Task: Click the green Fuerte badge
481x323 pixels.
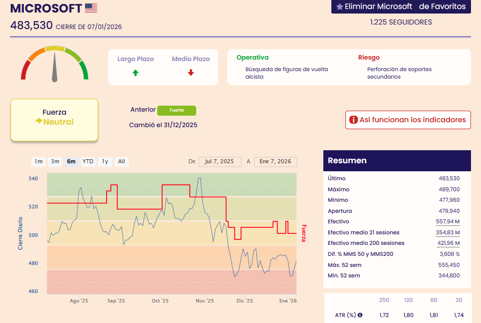Action: tap(176, 110)
